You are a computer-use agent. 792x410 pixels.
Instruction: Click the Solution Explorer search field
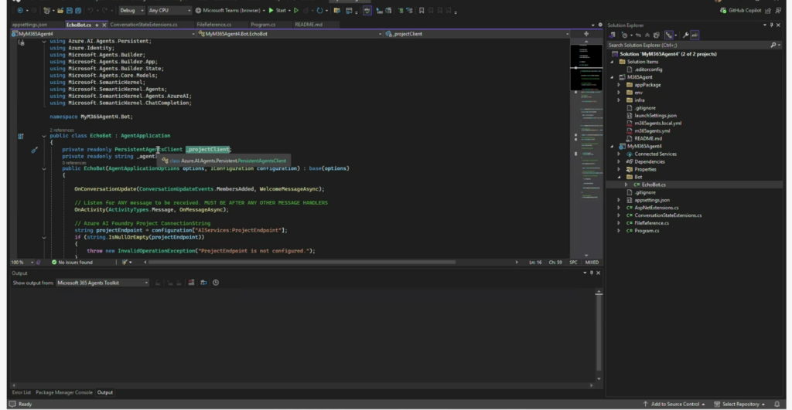pos(689,45)
